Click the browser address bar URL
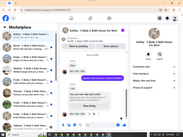Image resolution: width=183 pixels, height=137 pixels. pos(48,10)
